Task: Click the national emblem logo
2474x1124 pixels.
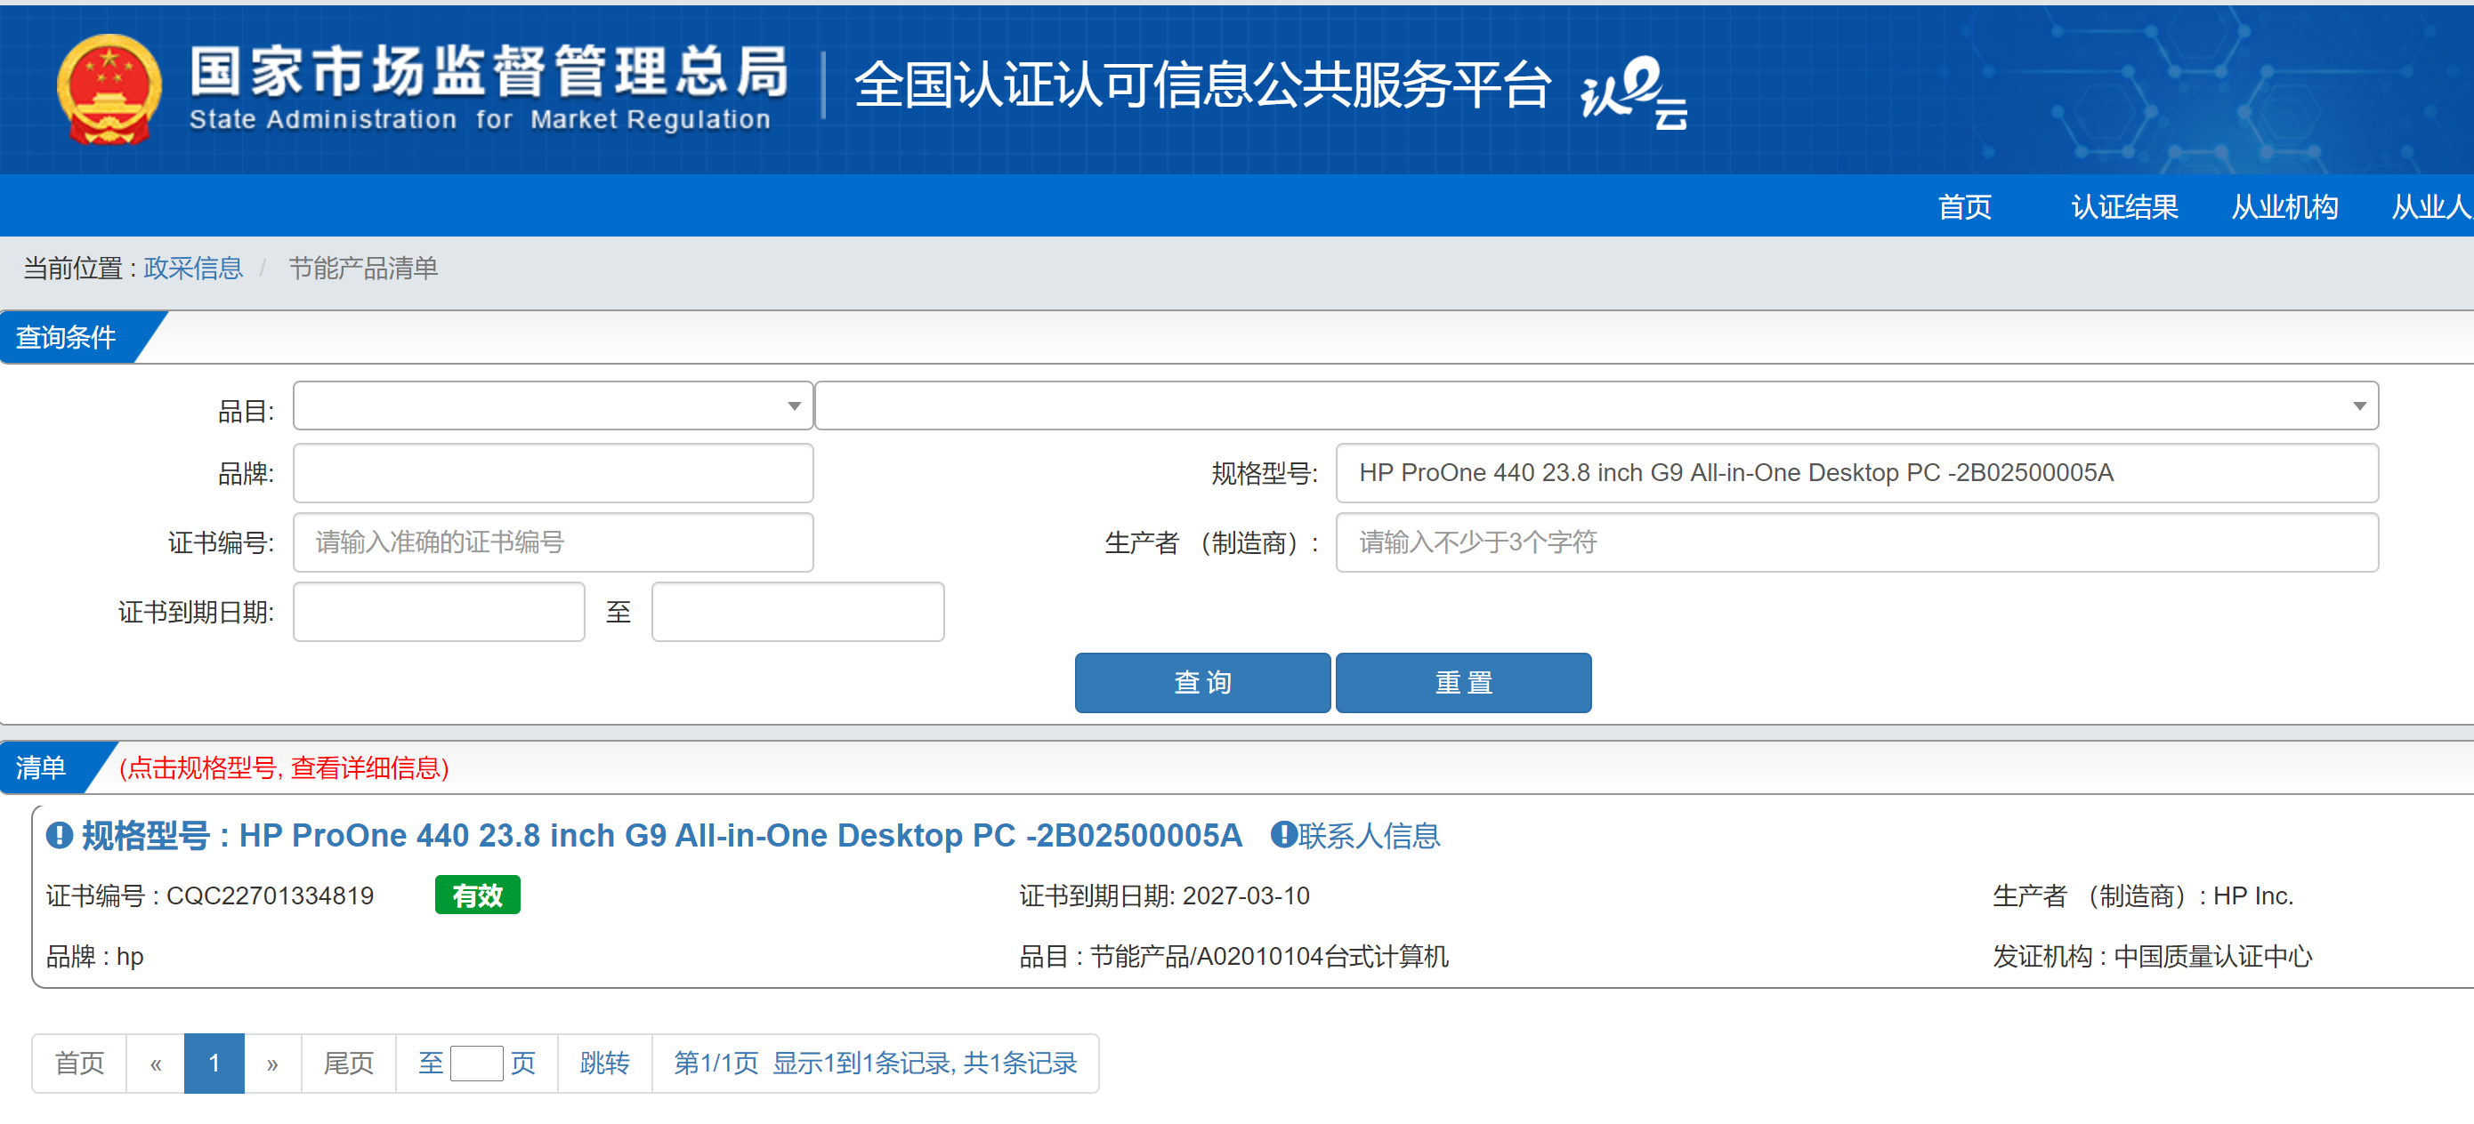Action: click(x=109, y=88)
